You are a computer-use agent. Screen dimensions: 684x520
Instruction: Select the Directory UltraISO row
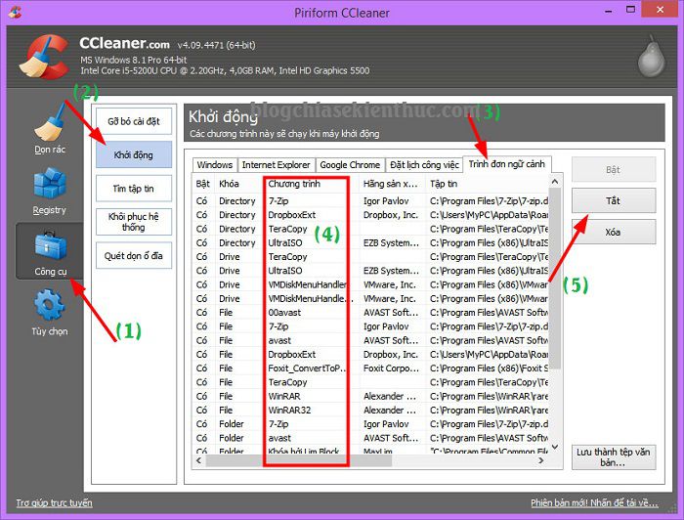[x=370, y=243]
